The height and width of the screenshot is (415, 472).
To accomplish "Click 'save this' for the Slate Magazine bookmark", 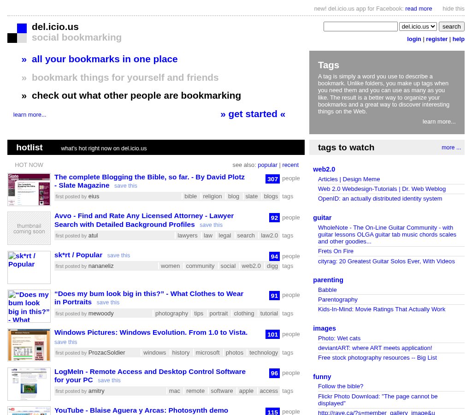I will 125,186.
